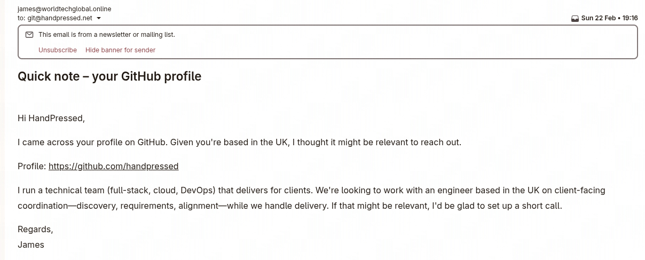Image resolution: width=645 pixels, height=260 pixels.
Task: Click the Unsubscribe link
Action: tap(58, 50)
